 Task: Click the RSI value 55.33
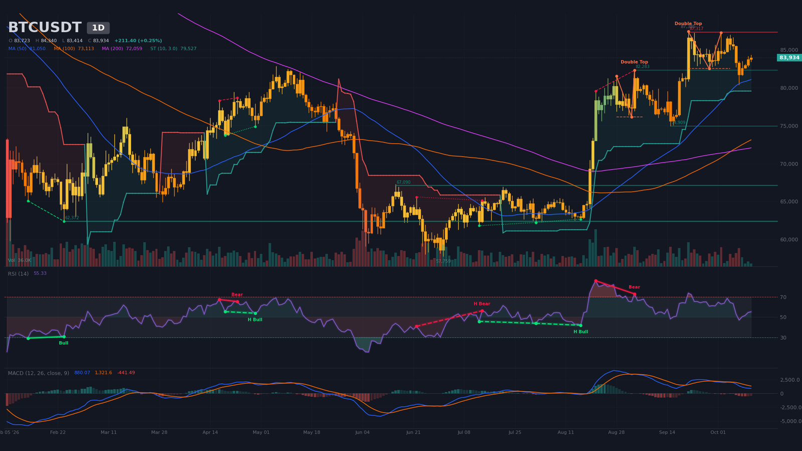point(40,273)
